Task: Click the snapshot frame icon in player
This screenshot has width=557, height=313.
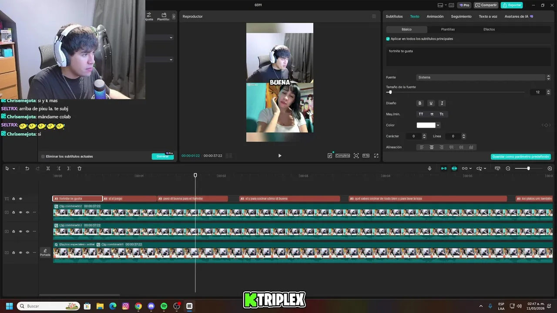Action: click(356, 156)
